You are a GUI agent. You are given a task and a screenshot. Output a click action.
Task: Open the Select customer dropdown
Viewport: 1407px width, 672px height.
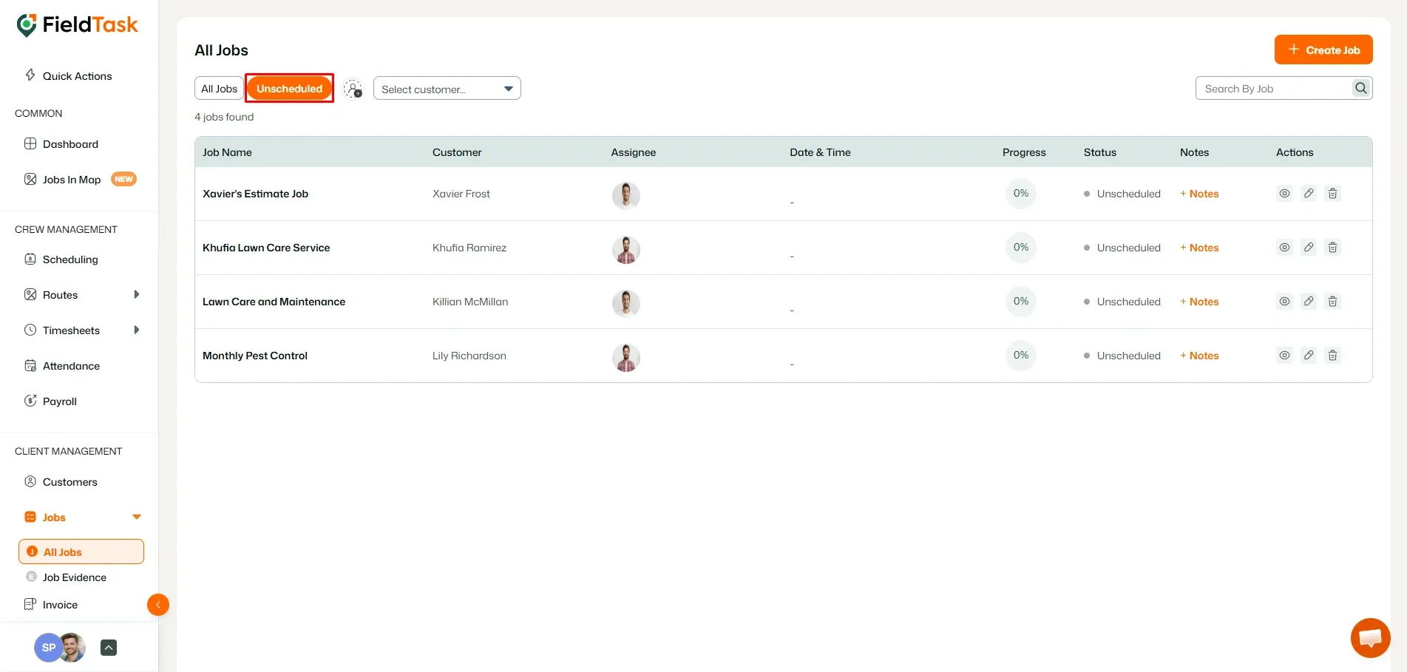(x=447, y=89)
